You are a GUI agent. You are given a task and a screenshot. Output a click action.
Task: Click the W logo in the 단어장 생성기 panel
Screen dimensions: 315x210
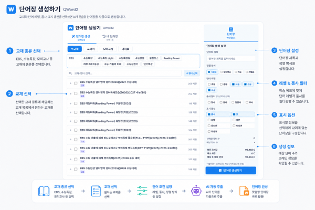(x=70, y=28)
